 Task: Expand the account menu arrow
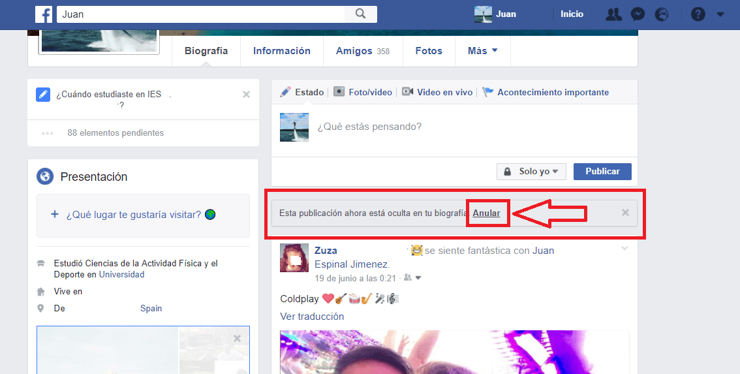click(720, 14)
